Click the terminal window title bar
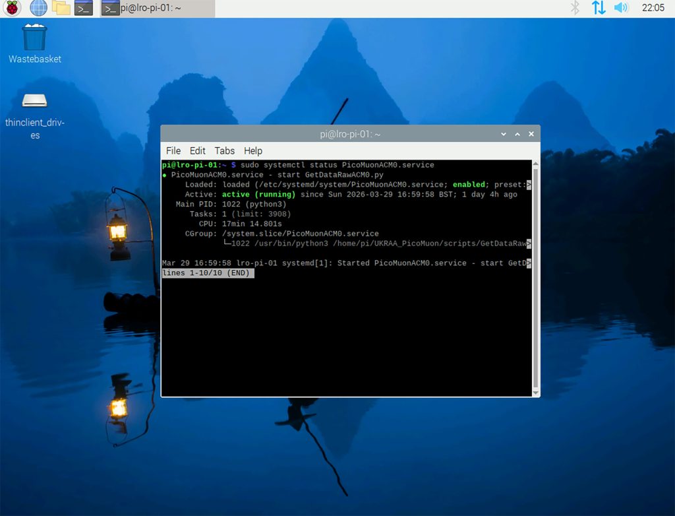 (x=350, y=134)
